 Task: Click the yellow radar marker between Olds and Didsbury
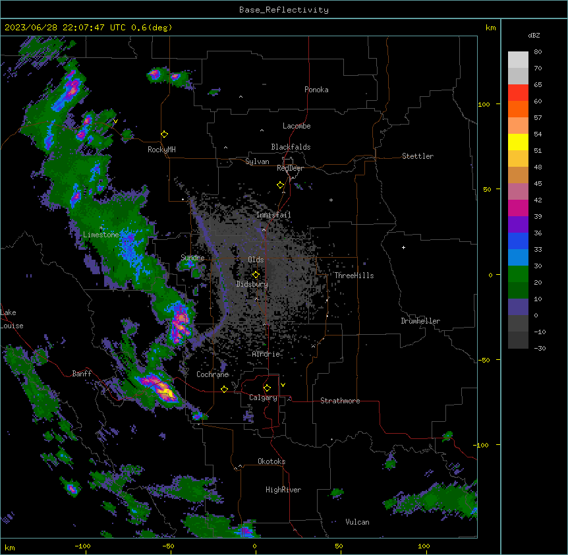coord(256,275)
